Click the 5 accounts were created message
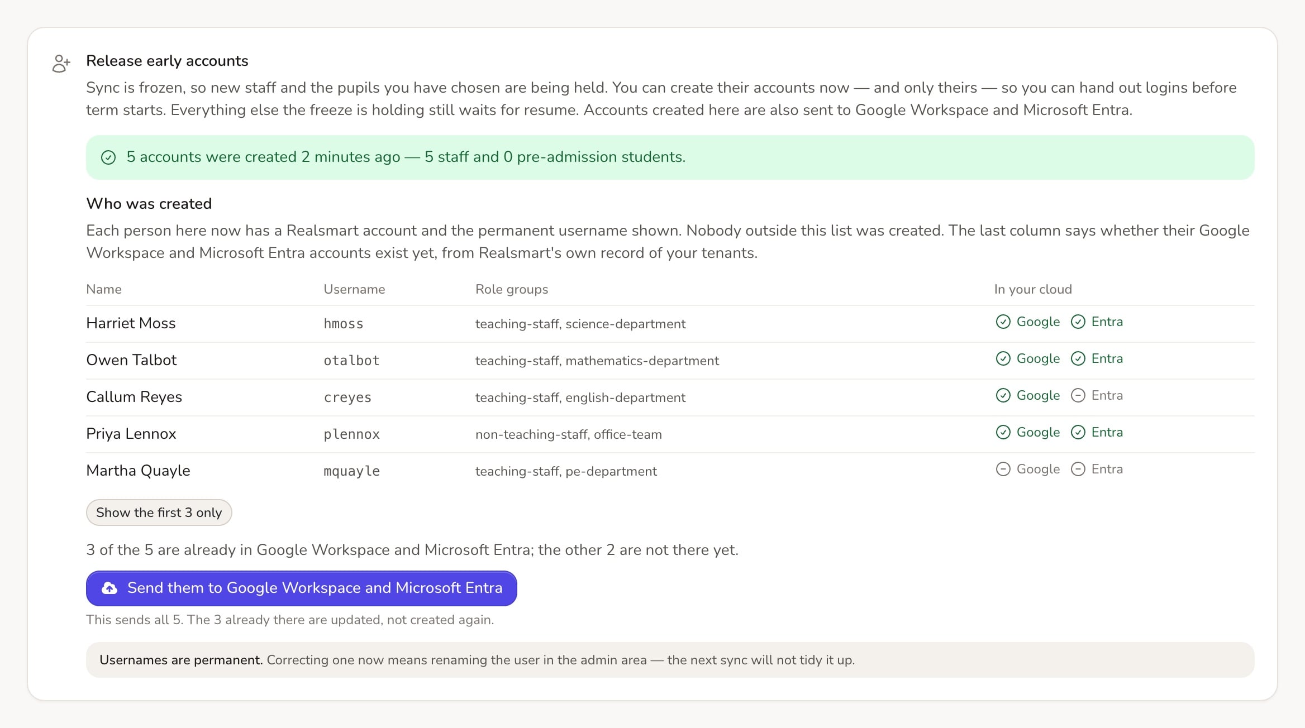The width and height of the screenshot is (1305, 728). click(406, 157)
